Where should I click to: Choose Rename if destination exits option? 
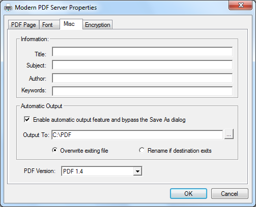(x=141, y=150)
